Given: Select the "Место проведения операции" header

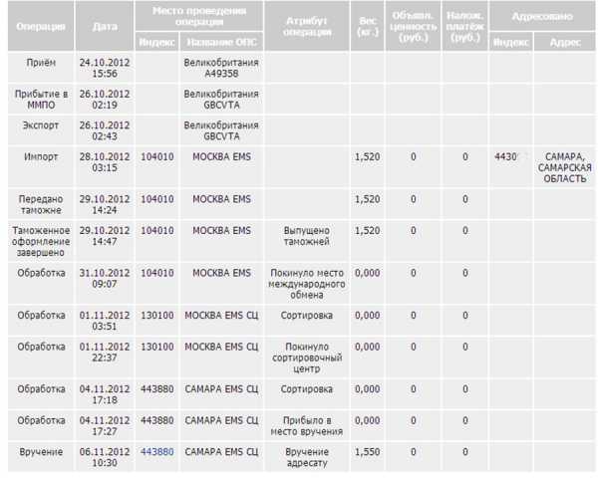Looking at the screenshot, I should pos(198,16).
